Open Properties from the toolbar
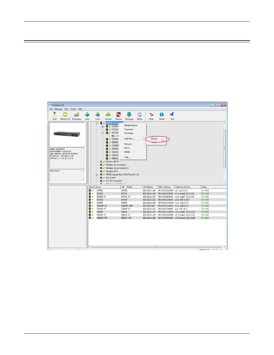Screen dimensions: 274x355 (77, 114)
